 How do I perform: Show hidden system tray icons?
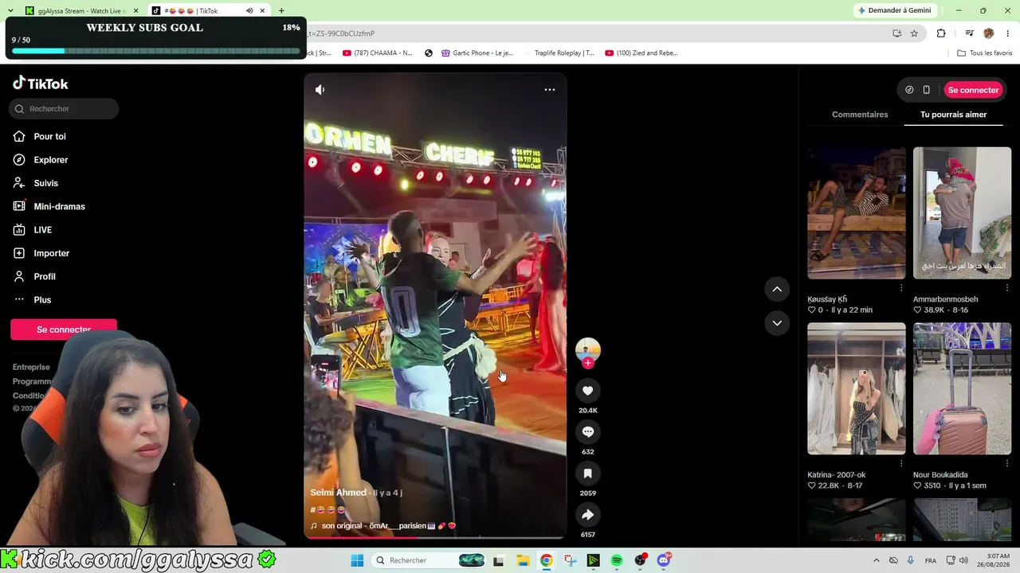point(877,560)
